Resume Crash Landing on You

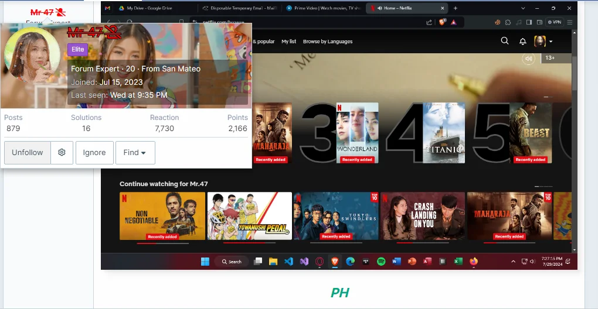pos(423,216)
